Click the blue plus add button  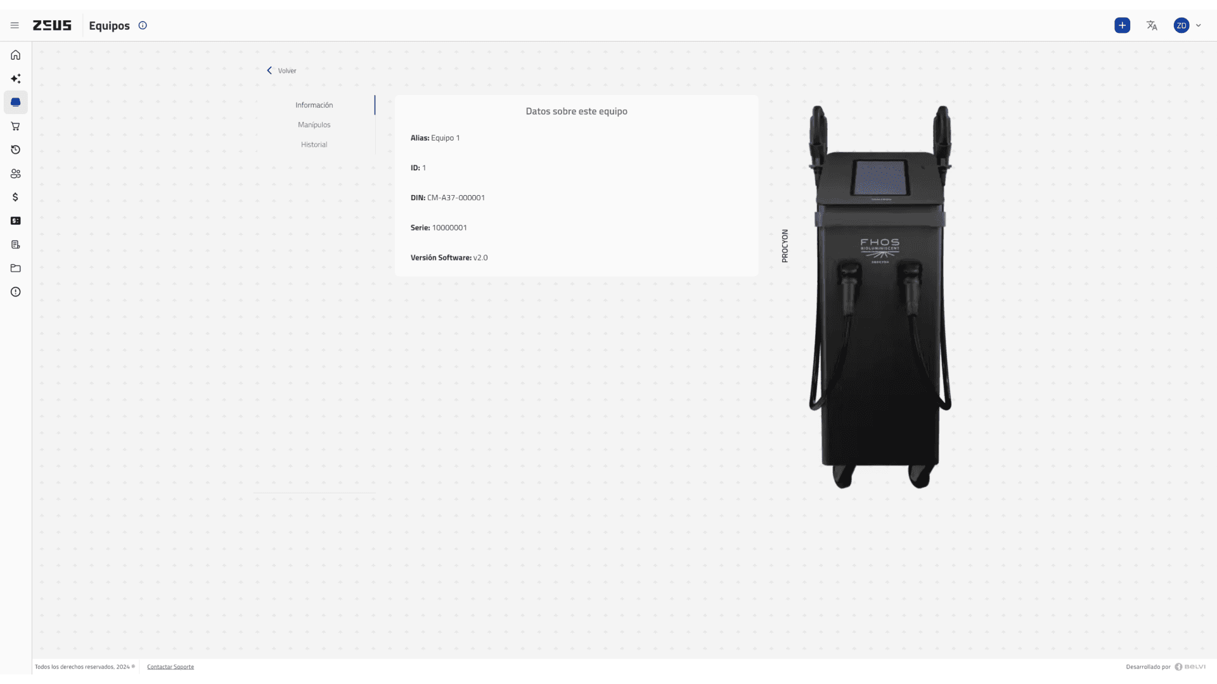1122,25
